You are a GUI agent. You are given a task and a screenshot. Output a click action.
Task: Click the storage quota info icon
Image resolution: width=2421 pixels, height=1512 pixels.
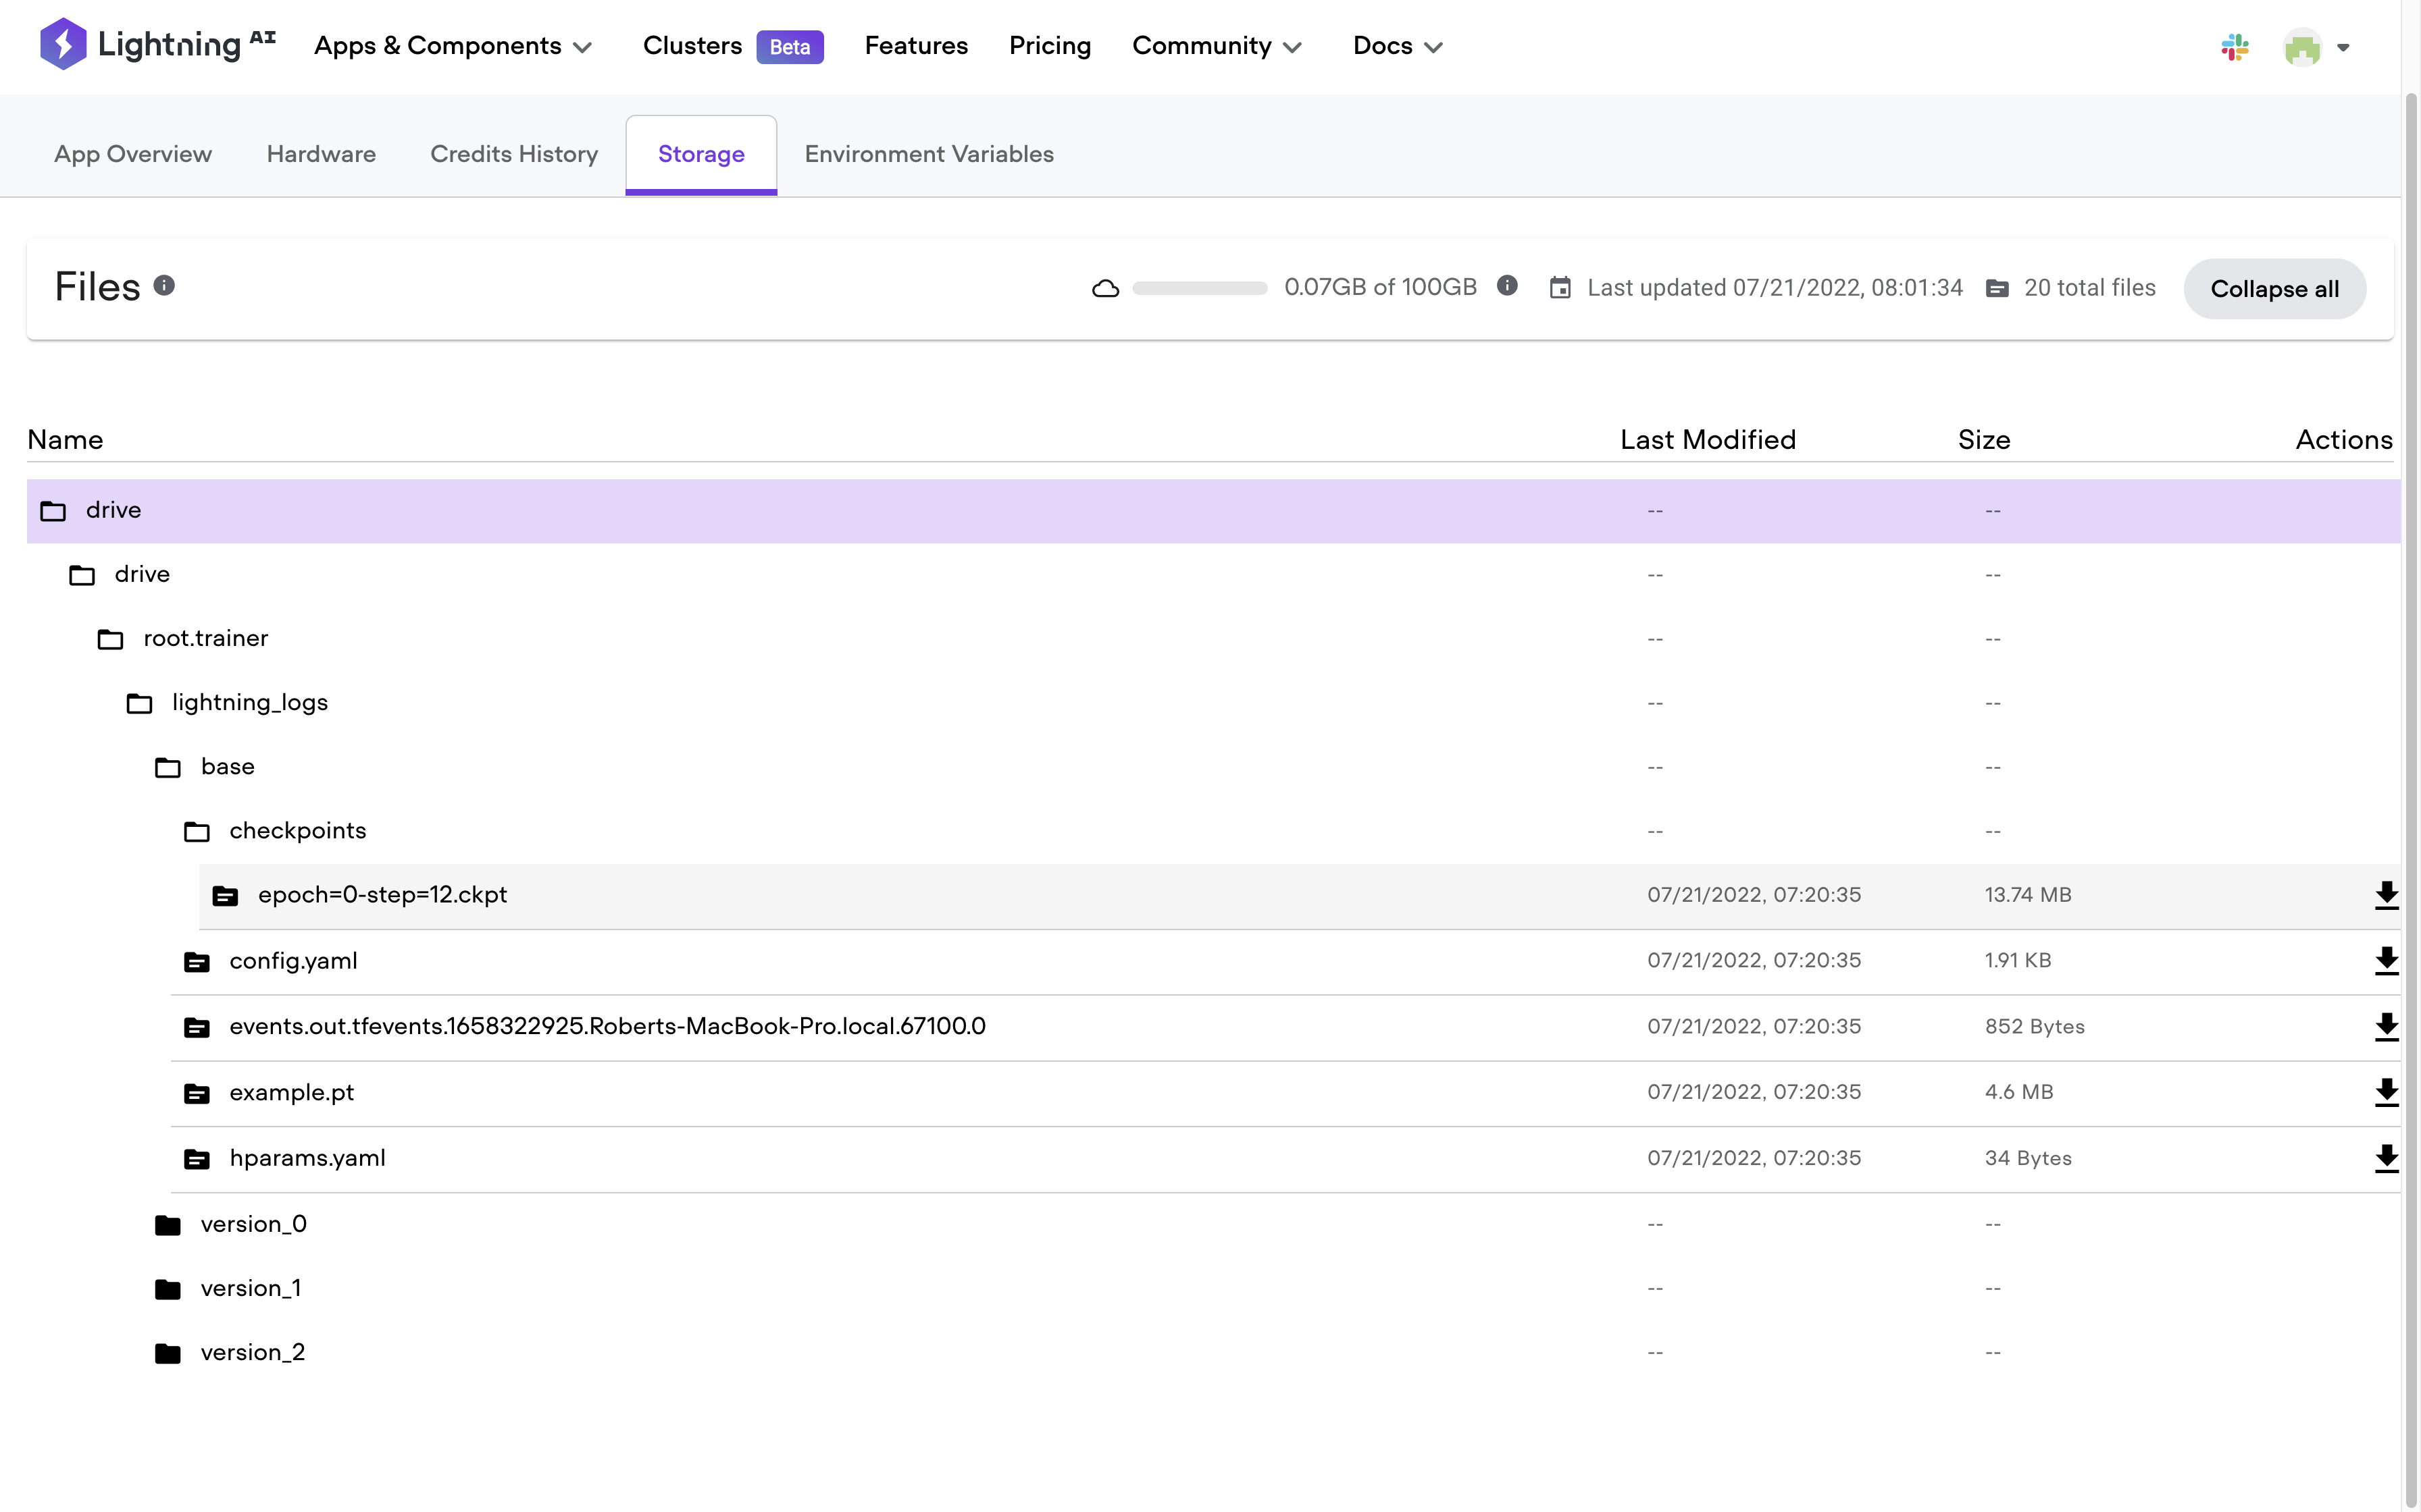coord(1506,286)
